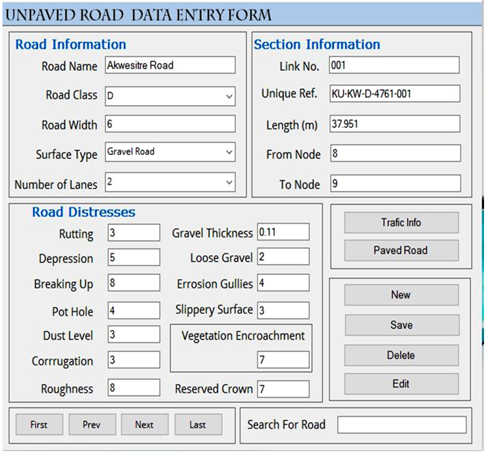Viewport: 486px width, 455px height.
Task: Click the Unique Ref. input field
Action: click(395, 93)
